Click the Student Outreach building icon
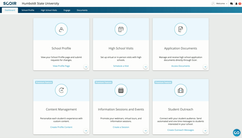This screenshot has height=138, width=242. point(181,90)
